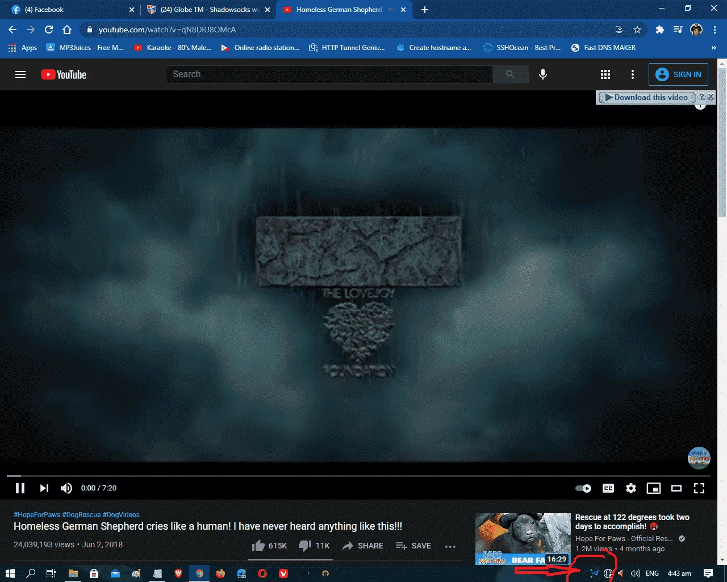Image resolution: width=727 pixels, height=582 pixels.
Task: Seek on video progress bar
Action: pyautogui.click(x=358, y=476)
